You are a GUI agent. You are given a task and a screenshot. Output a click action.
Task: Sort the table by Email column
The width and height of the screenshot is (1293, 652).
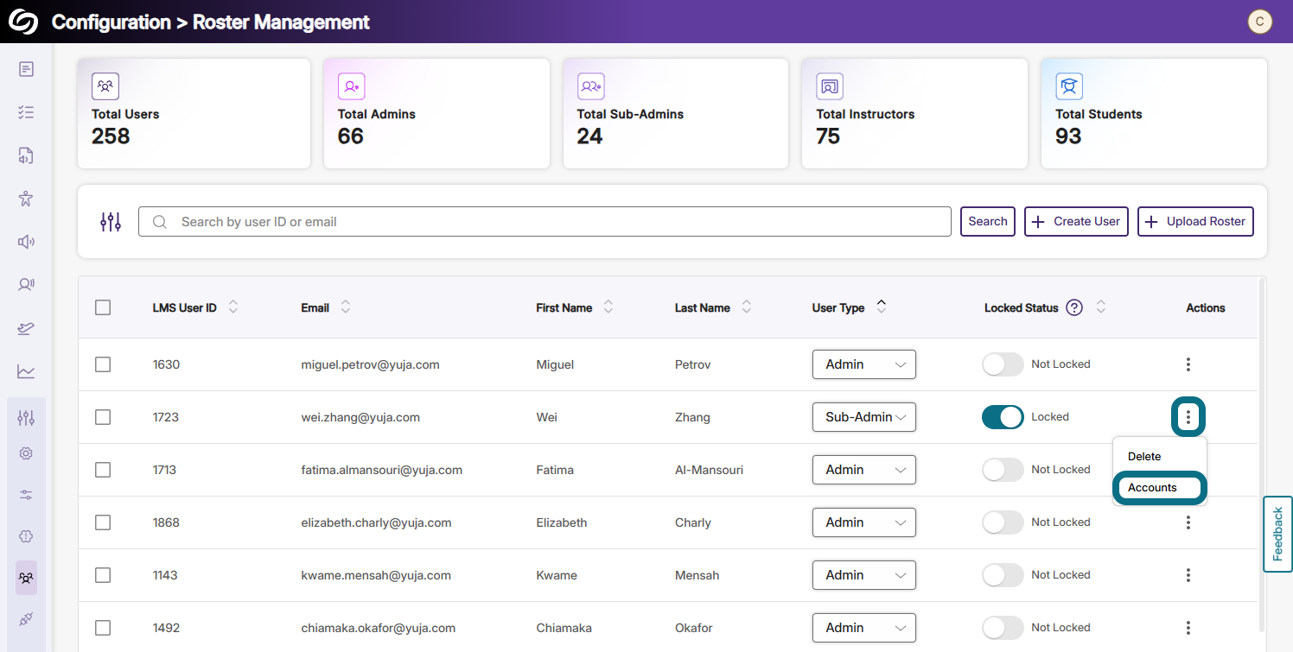346,307
